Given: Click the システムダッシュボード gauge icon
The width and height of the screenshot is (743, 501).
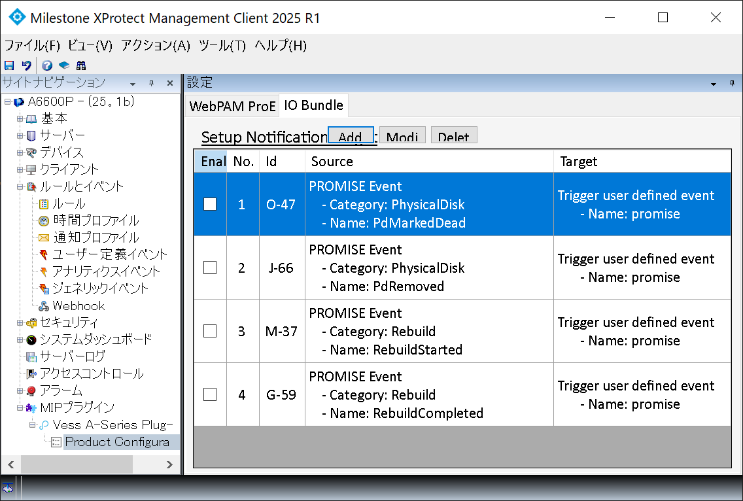Looking at the screenshot, I should pyautogui.click(x=31, y=339).
